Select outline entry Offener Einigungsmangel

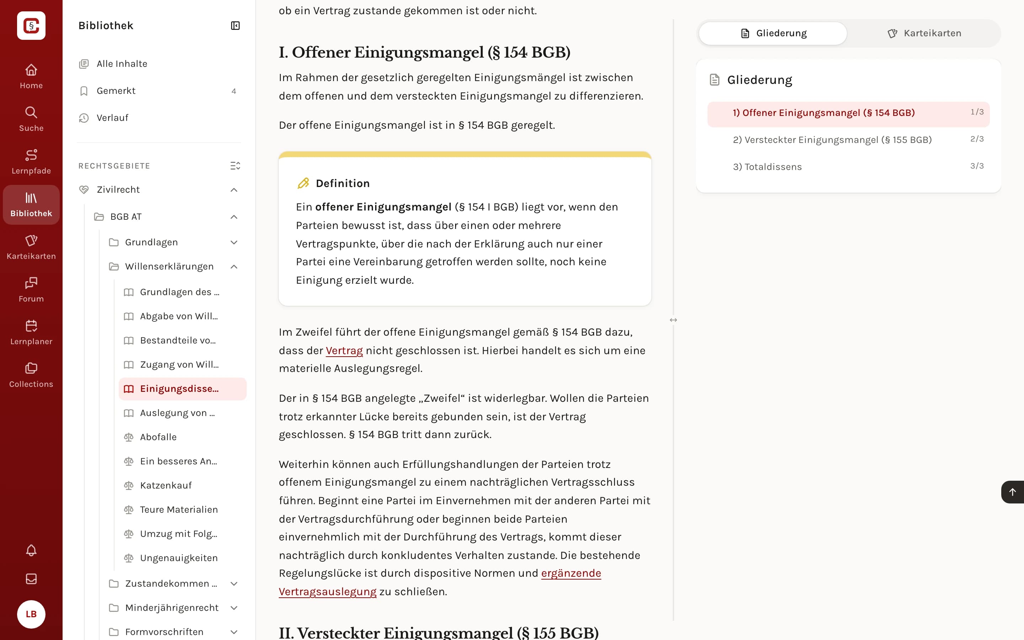(848, 113)
